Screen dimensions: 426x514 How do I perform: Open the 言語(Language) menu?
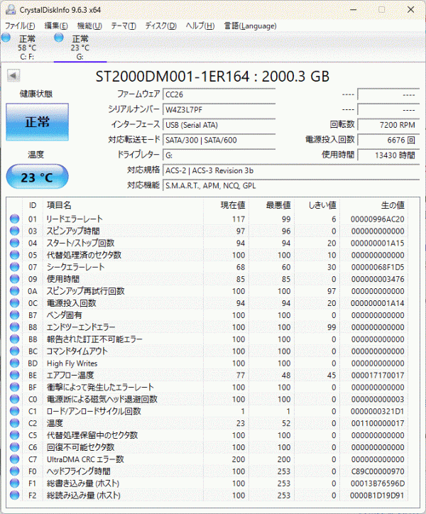[x=250, y=26]
